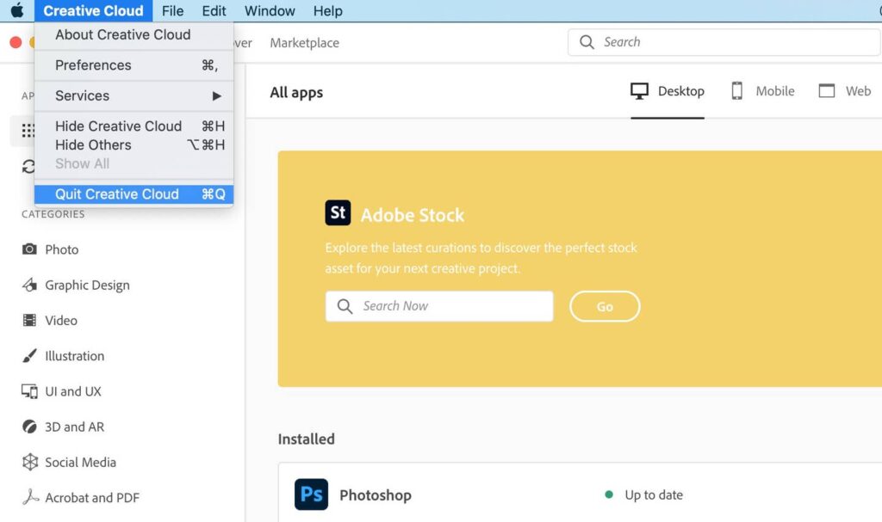
Task: Click the Photoshop app icon
Action: click(x=311, y=495)
